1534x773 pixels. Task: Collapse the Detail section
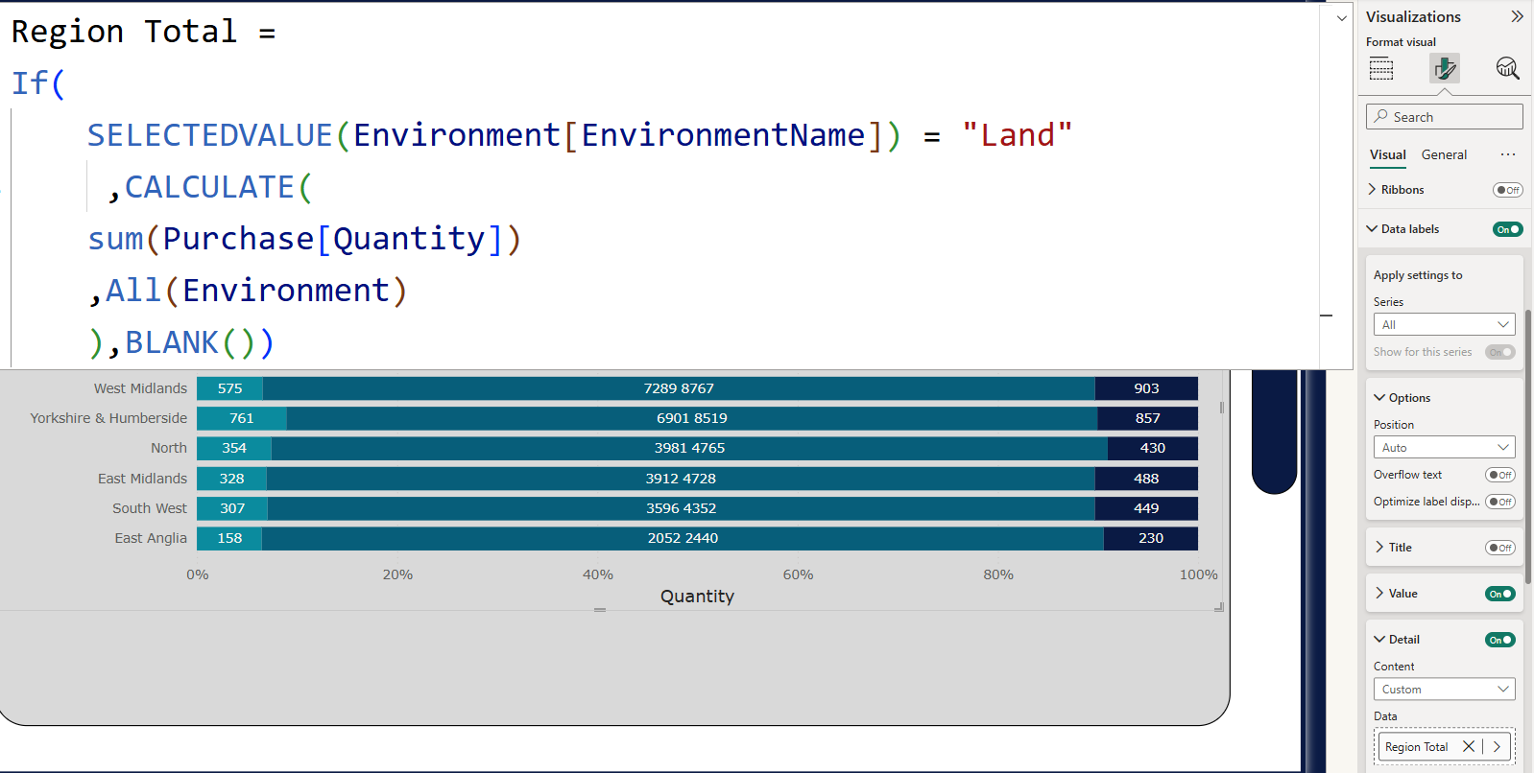point(1379,640)
